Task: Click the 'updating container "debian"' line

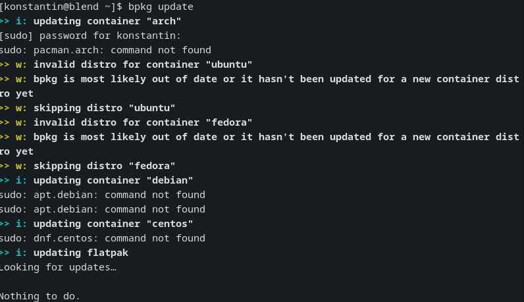Action: (x=113, y=180)
